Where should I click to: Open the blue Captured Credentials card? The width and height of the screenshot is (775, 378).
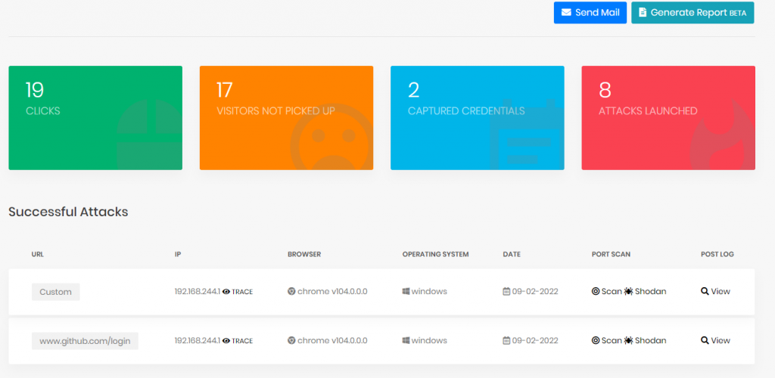point(478,118)
